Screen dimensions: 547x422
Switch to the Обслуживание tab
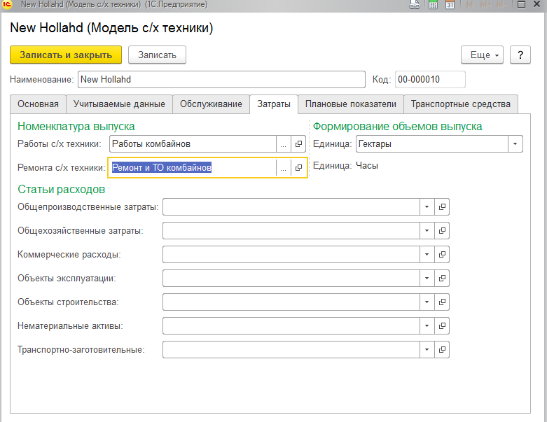tap(211, 104)
